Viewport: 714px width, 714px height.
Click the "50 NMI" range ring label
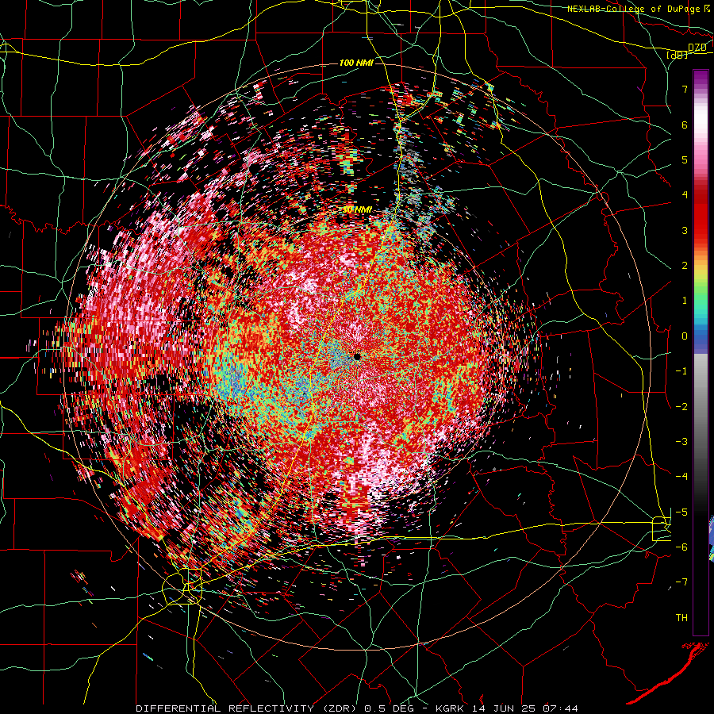point(357,209)
